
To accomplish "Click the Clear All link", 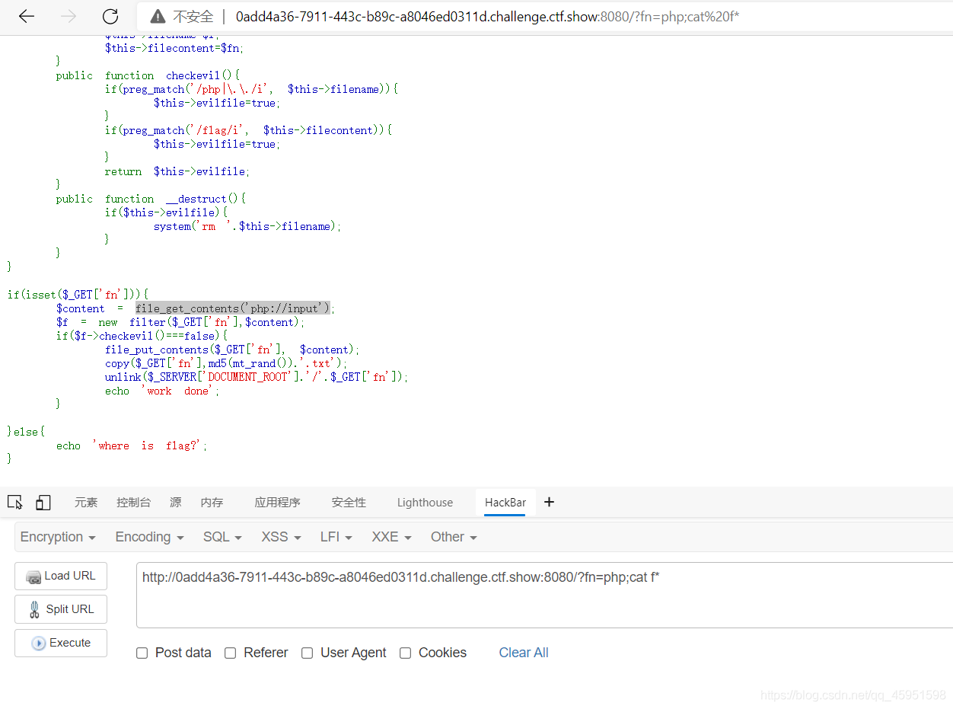I will point(524,653).
